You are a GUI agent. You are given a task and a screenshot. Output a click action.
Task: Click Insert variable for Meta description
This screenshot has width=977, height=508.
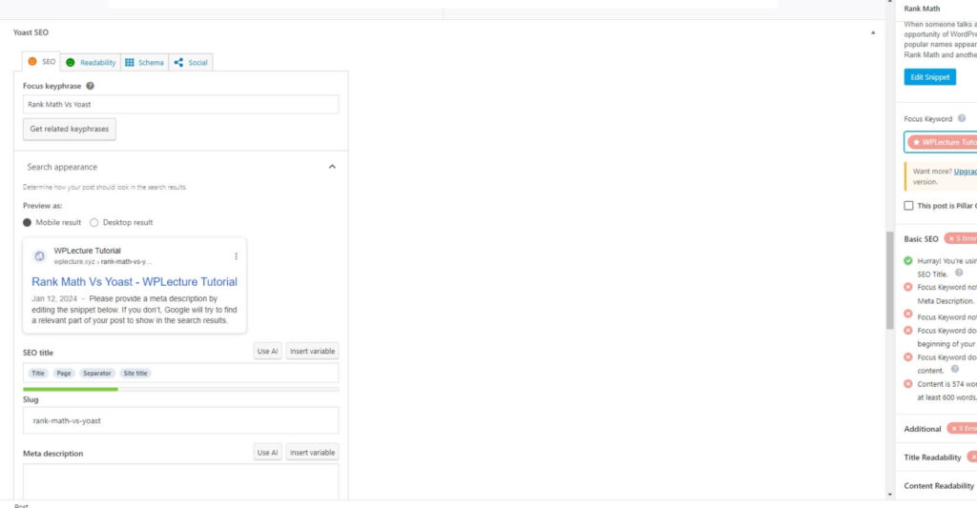tap(312, 453)
